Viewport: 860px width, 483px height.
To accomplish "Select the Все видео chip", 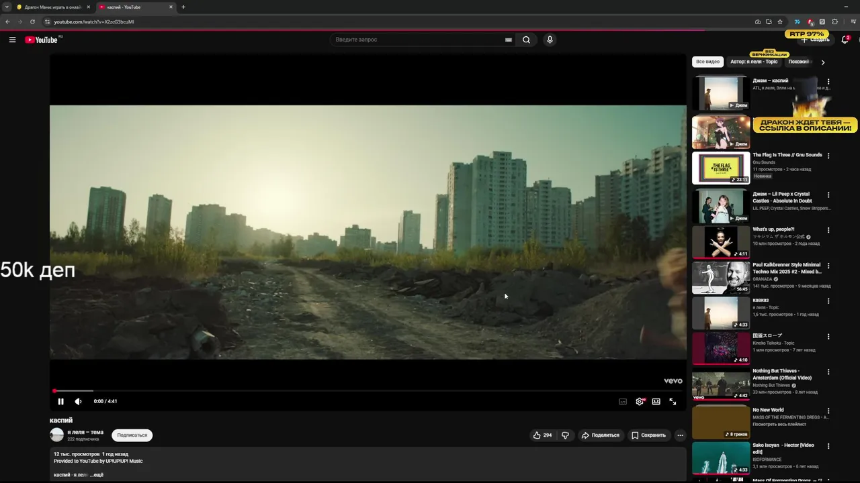I will 707,62.
